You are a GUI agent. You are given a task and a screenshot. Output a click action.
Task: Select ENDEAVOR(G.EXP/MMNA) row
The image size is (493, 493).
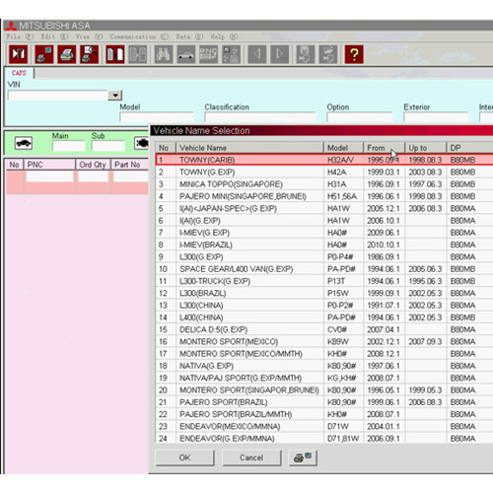(324, 438)
